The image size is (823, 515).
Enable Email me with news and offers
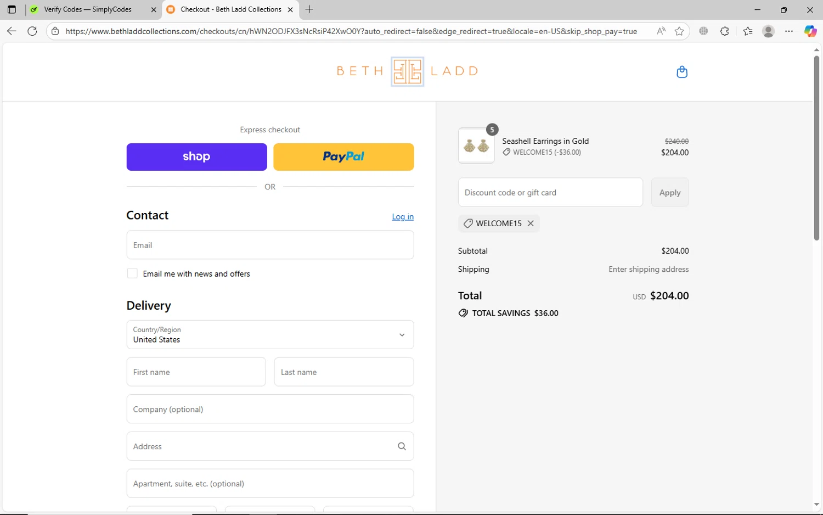[x=132, y=273]
